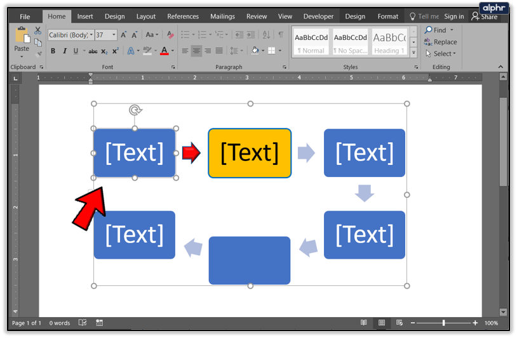
Task: Select the Normal style
Action: 311,42
